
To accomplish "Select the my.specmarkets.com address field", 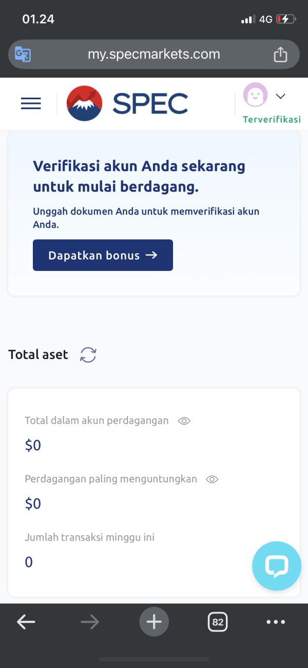I will [153, 54].
